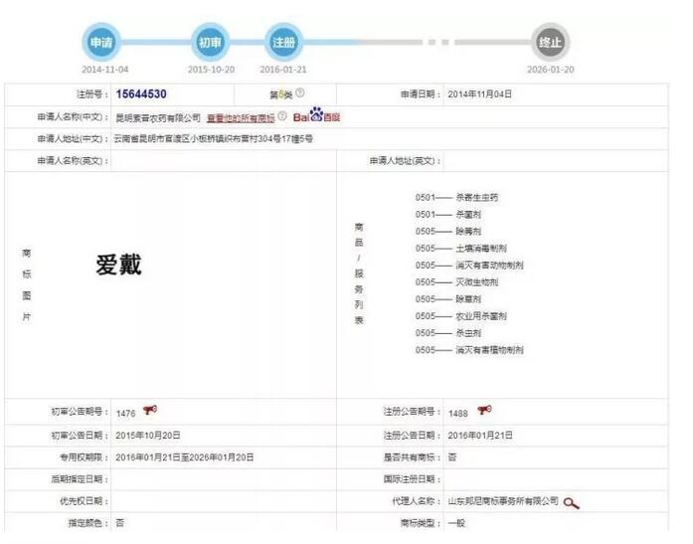Click megaphone icon beside 1488
The image size is (693, 544).
(x=484, y=410)
